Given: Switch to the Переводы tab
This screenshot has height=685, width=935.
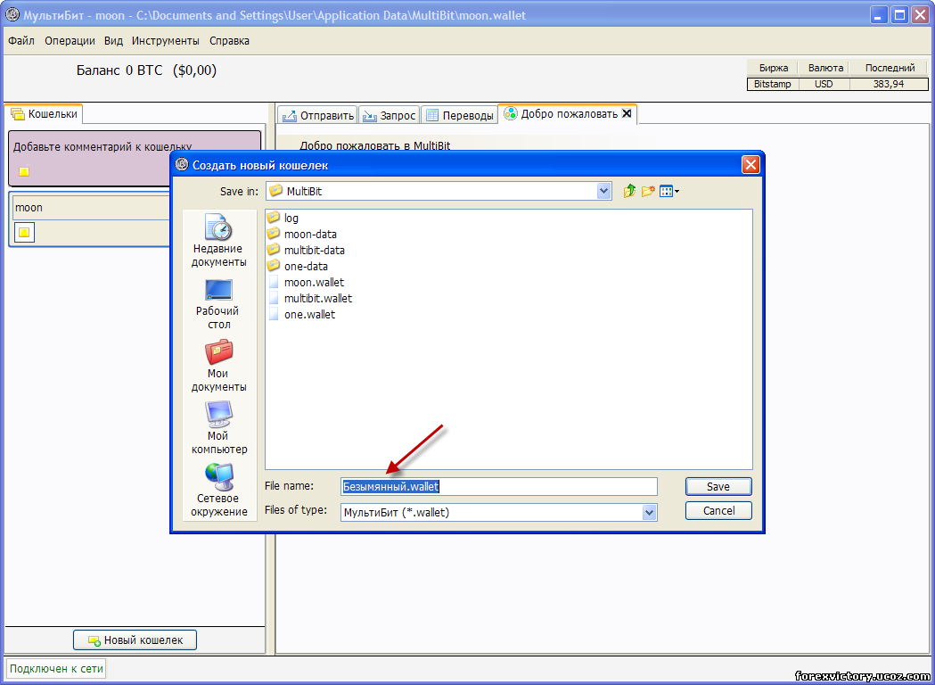Looking at the screenshot, I should tap(460, 115).
